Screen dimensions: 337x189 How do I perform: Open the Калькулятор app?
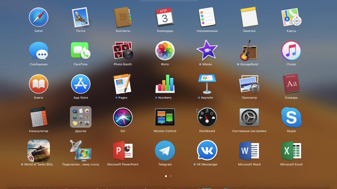coord(38,117)
